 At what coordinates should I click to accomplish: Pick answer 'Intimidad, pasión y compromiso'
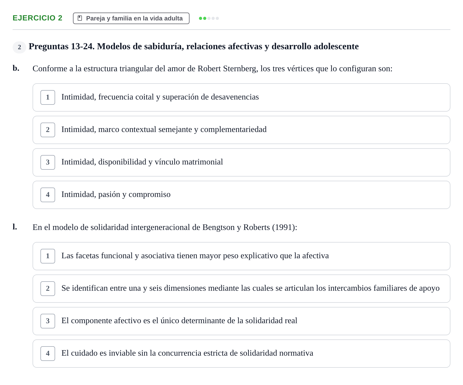pos(241,195)
